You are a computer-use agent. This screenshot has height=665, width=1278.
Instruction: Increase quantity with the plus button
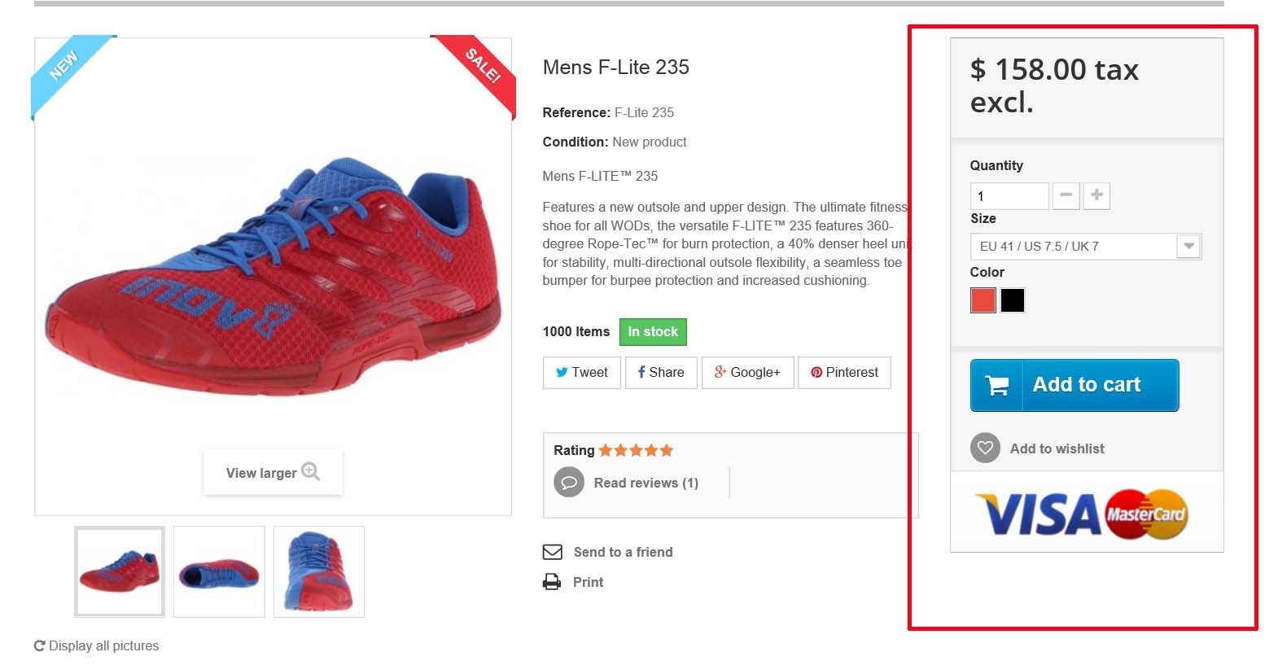tap(1096, 195)
